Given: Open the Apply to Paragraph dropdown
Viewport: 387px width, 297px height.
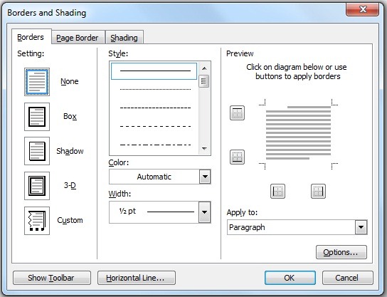Looking at the screenshot, I should (x=297, y=227).
